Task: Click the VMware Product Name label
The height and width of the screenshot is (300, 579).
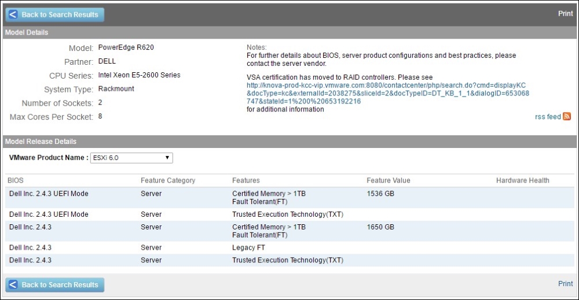Action: pos(49,158)
